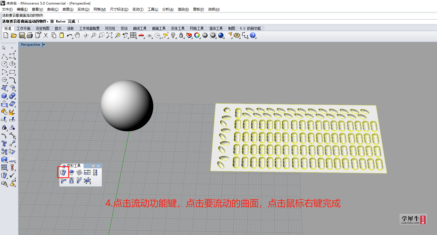Select the Text tool T icon

(x=4, y=144)
